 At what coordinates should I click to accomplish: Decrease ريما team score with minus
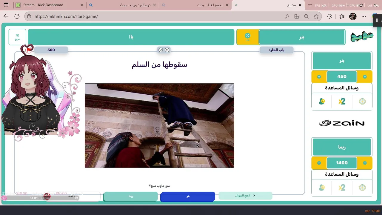coord(365,163)
